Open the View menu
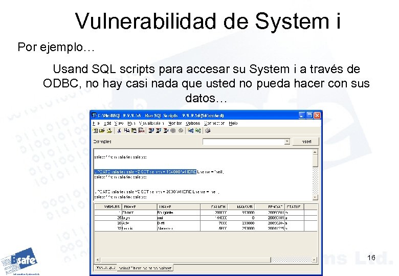Image resolution: width=399 pixels, height=276 pixels. pyautogui.click(x=119, y=123)
